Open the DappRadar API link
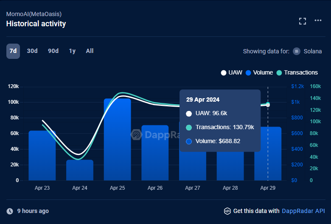331x224 pixels. coord(303,211)
